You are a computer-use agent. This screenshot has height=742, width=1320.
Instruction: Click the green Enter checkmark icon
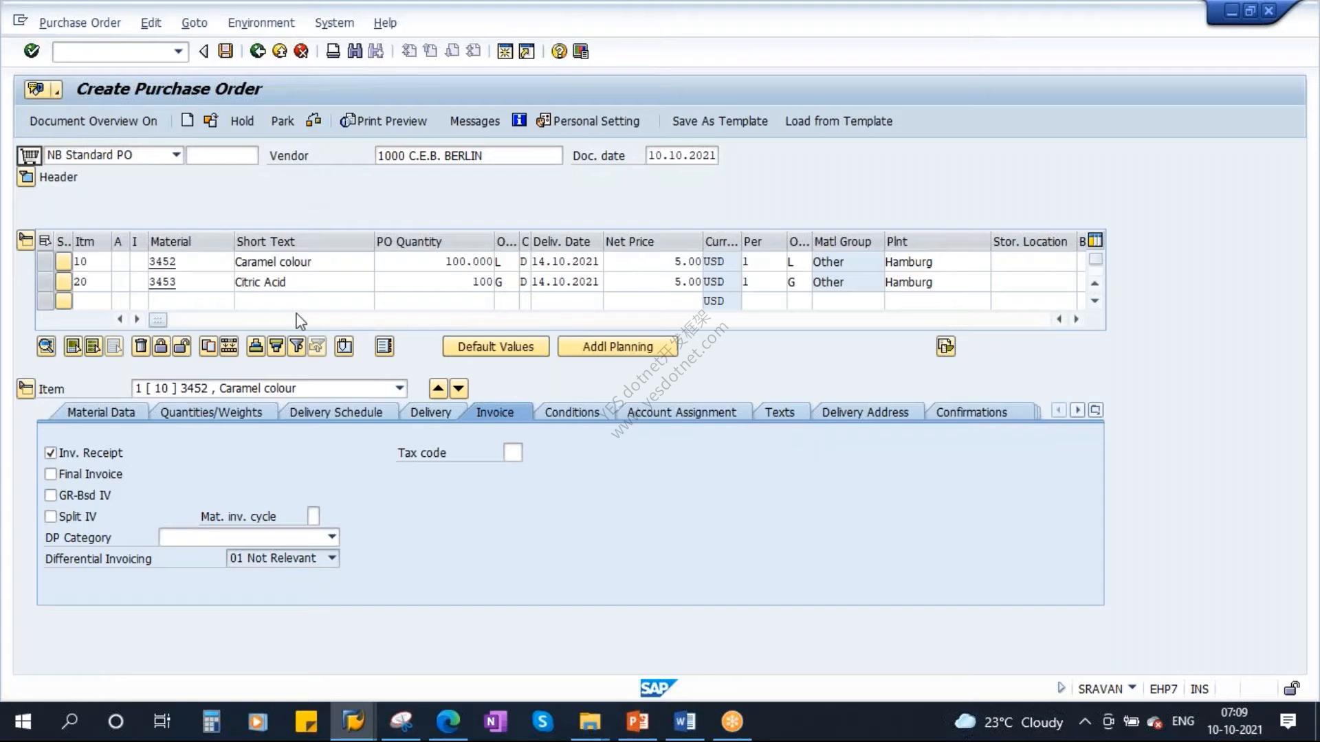click(32, 51)
